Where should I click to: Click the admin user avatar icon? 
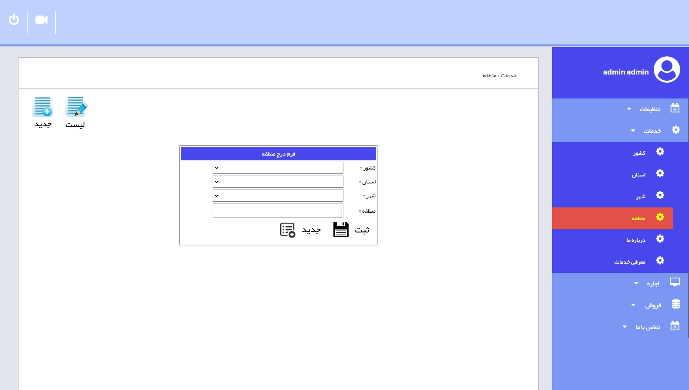tap(666, 70)
